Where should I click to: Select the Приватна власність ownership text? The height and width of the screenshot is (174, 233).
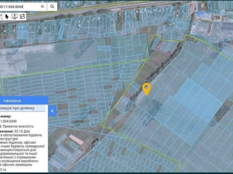pos(18,126)
